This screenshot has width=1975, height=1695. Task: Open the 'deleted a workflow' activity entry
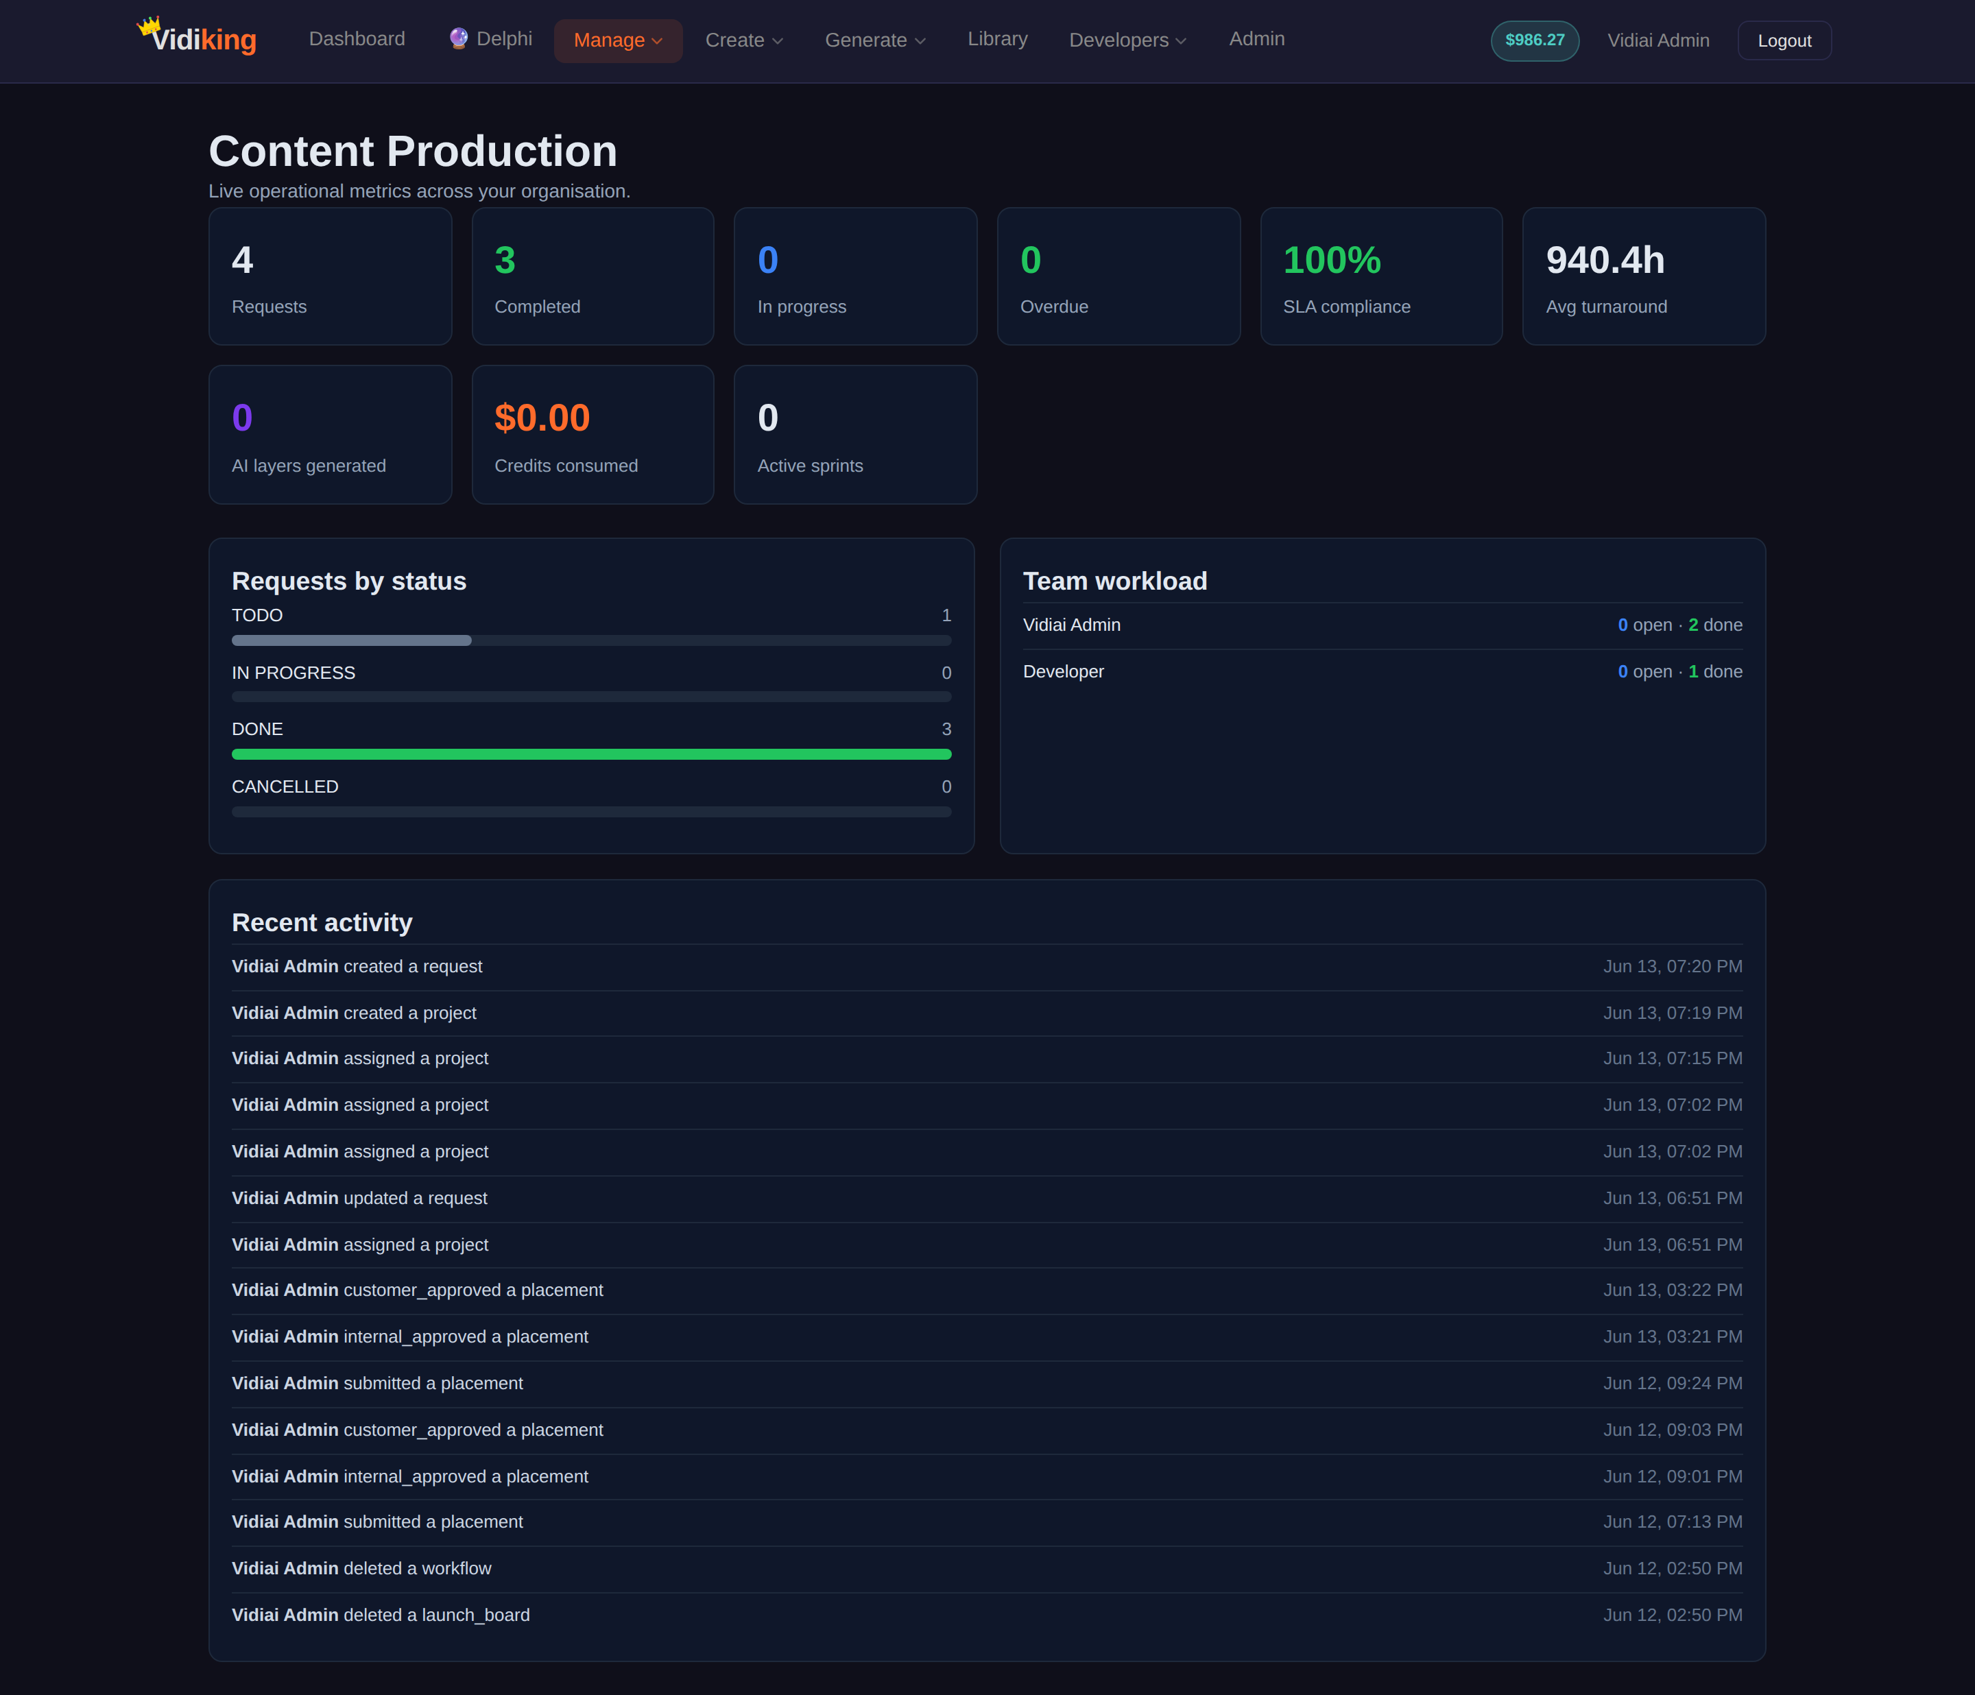(987, 1569)
